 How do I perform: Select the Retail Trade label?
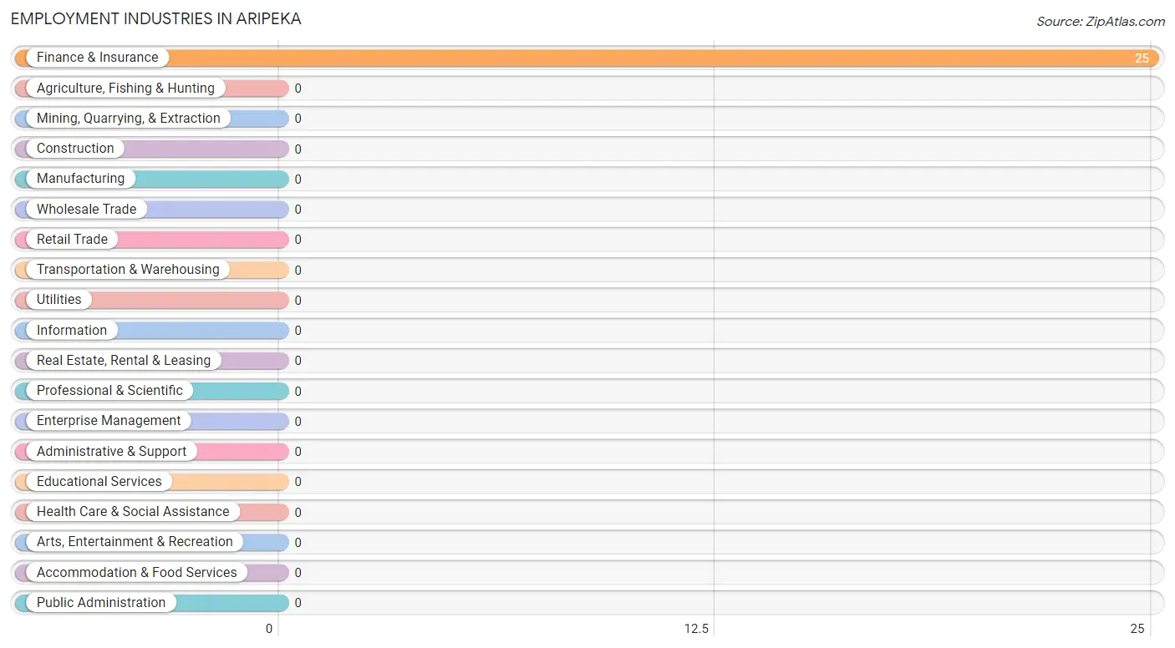pos(72,239)
